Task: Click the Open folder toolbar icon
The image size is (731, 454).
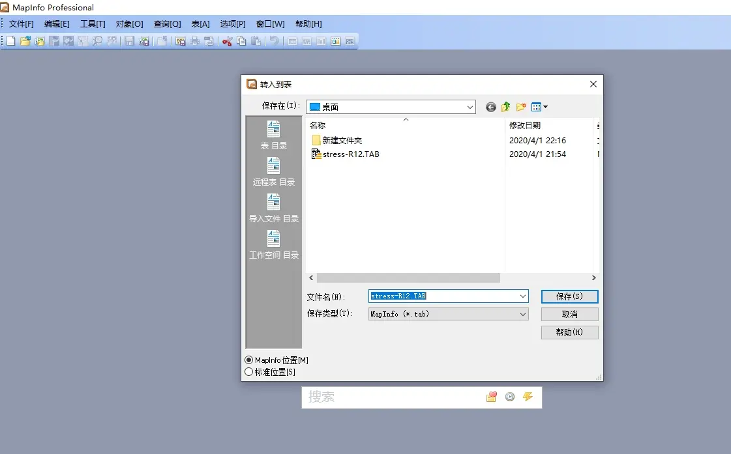Action: point(25,41)
